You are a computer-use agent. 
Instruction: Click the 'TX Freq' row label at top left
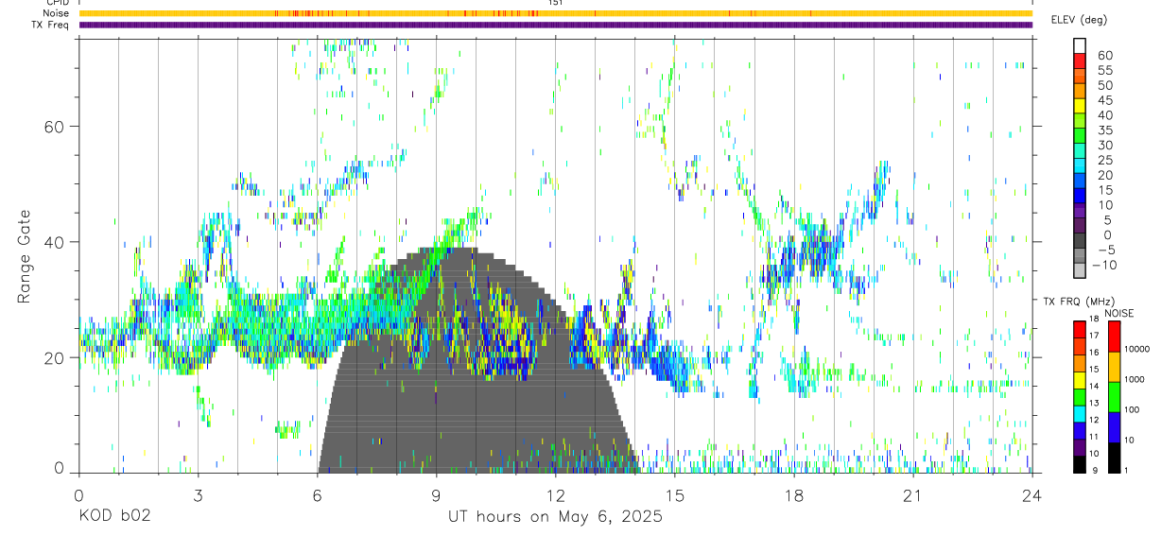point(50,25)
